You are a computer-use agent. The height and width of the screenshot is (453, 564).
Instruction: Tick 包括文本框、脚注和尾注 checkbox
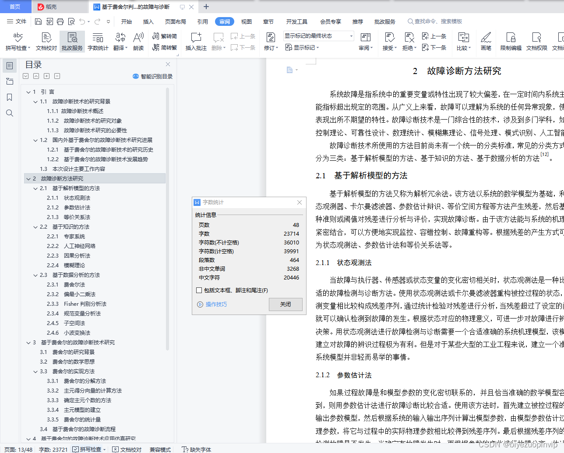point(199,290)
